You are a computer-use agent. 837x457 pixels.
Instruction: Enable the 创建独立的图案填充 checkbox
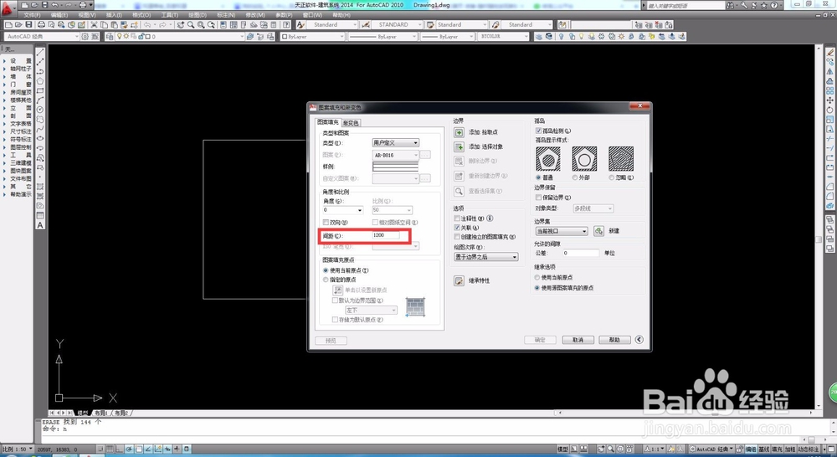click(457, 237)
